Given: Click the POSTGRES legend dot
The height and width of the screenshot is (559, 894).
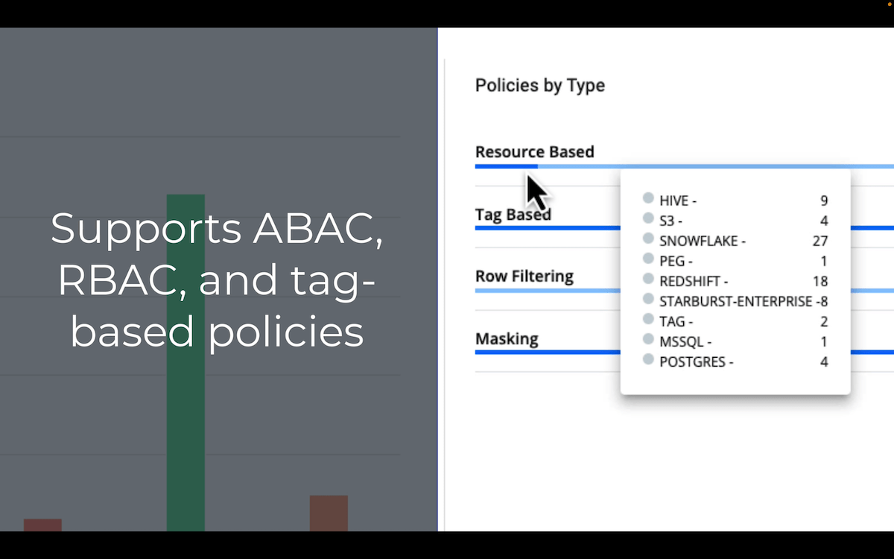Looking at the screenshot, I should click(648, 360).
